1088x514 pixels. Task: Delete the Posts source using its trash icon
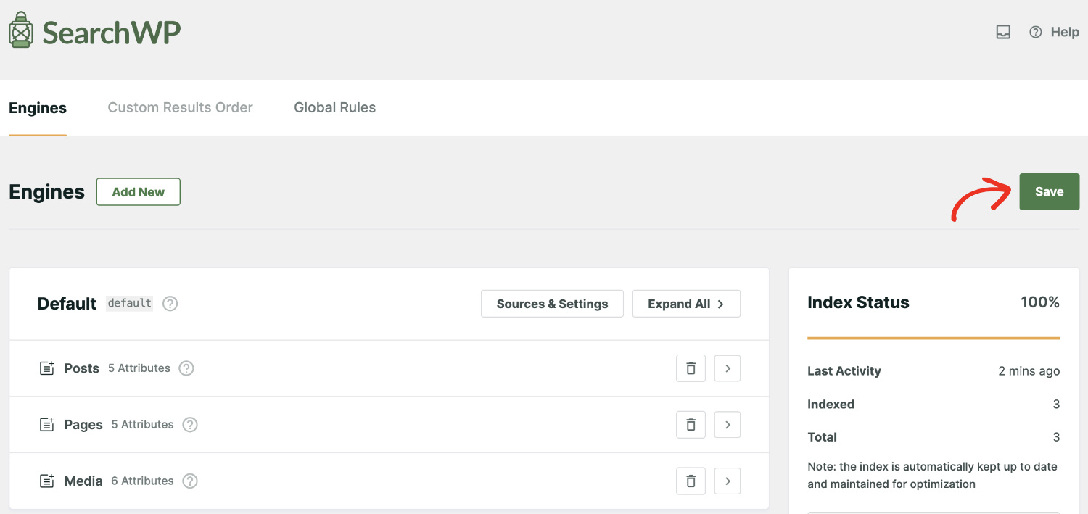coord(690,368)
